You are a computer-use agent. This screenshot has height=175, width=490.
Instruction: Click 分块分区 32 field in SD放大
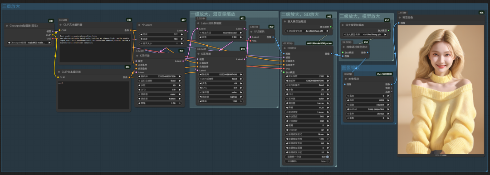tap(308, 130)
